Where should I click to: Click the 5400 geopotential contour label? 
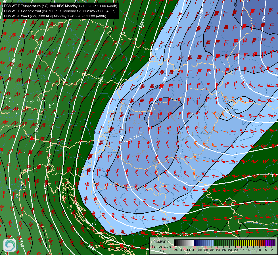[x=164, y=82]
